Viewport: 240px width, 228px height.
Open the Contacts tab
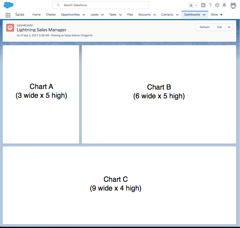coord(167,15)
